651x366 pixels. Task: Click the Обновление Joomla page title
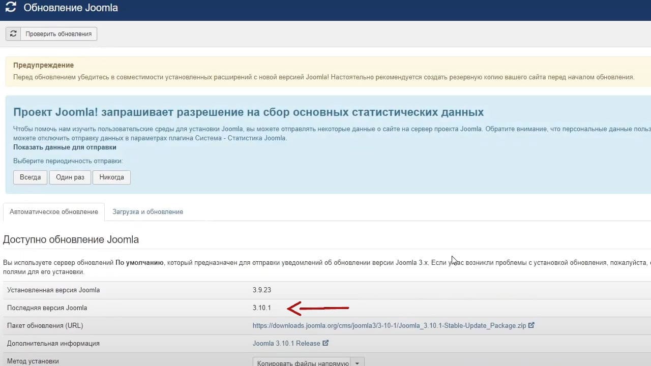point(71,8)
